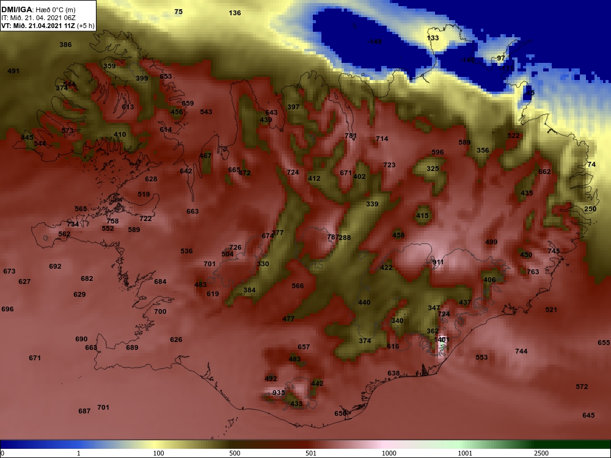The width and height of the screenshot is (611, 458).
Task: Click the map value 397
Action: pyautogui.click(x=293, y=107)
